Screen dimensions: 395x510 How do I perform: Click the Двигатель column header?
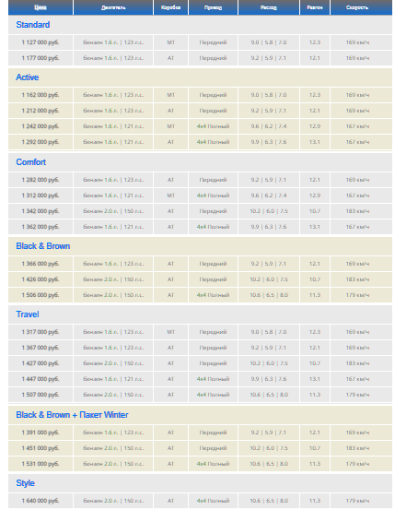(x=113, y=7)
